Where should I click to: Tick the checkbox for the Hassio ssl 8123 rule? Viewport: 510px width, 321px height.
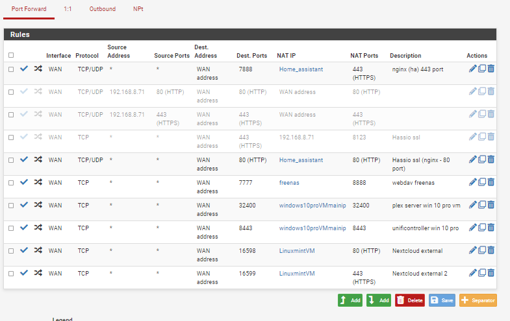click(11, 137)
